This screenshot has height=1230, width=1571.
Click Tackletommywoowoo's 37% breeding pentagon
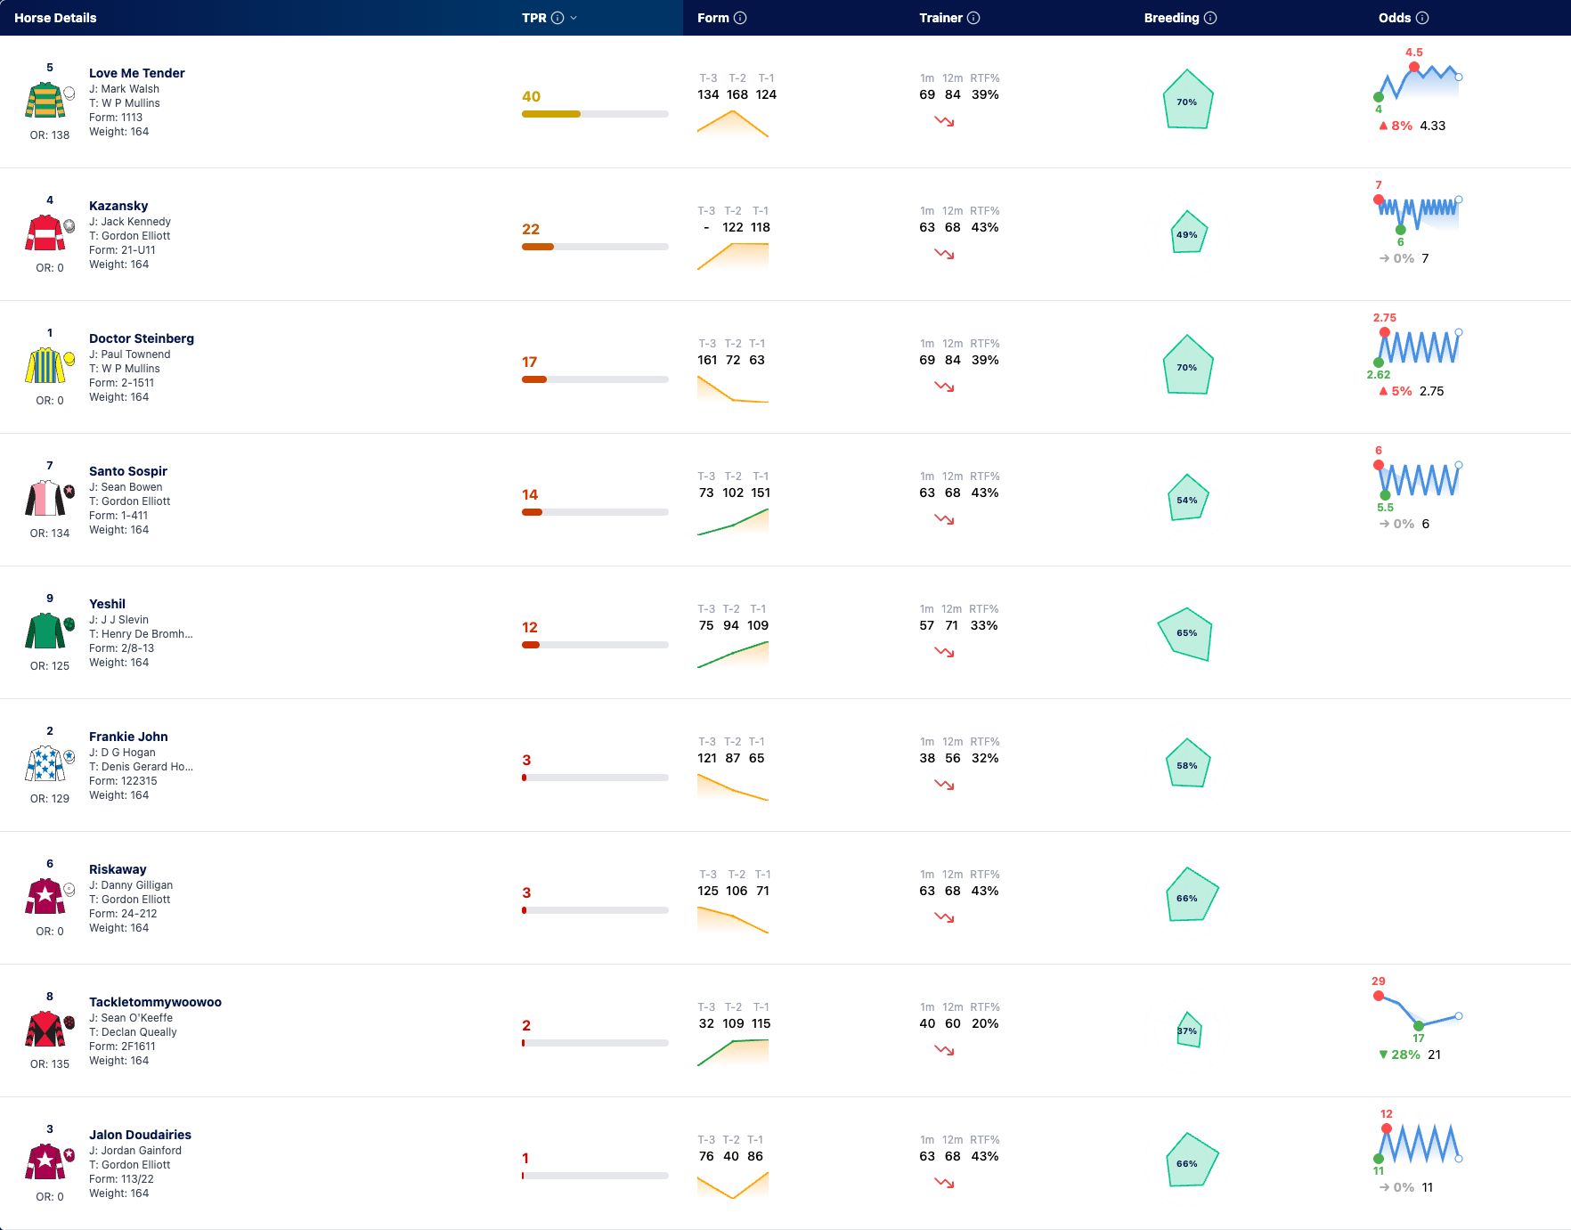(x=1189, y=1030)
